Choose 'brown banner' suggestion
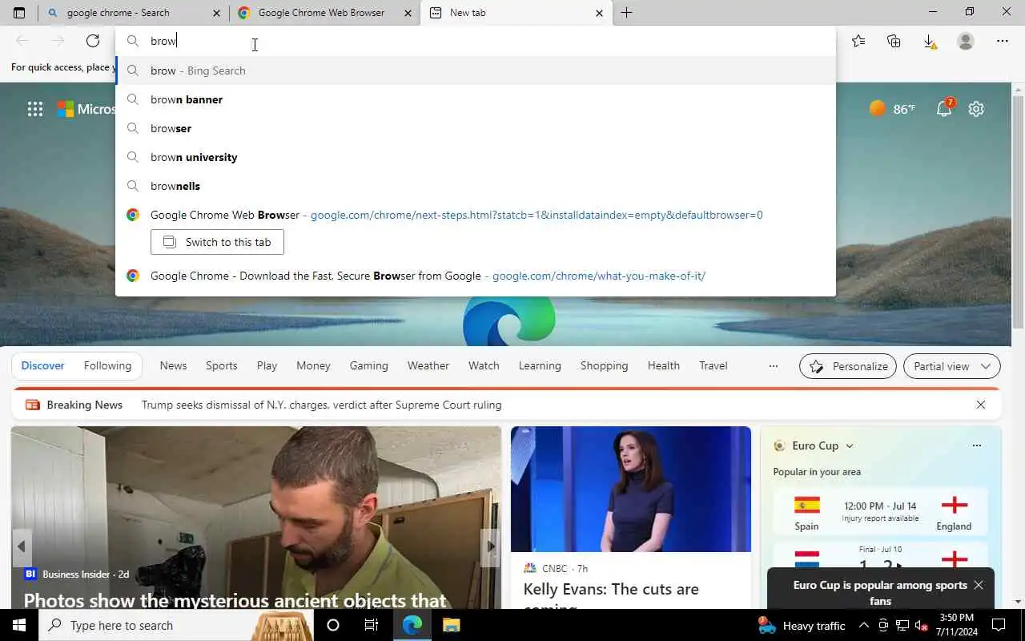Screen dimensions: 1025x641 476,99
